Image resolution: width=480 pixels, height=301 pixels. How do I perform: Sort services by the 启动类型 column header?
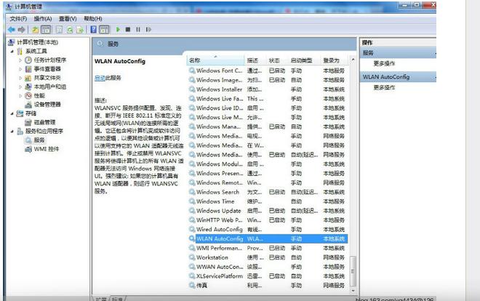[304, 60]
